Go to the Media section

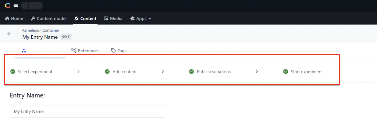coord(113,19)
